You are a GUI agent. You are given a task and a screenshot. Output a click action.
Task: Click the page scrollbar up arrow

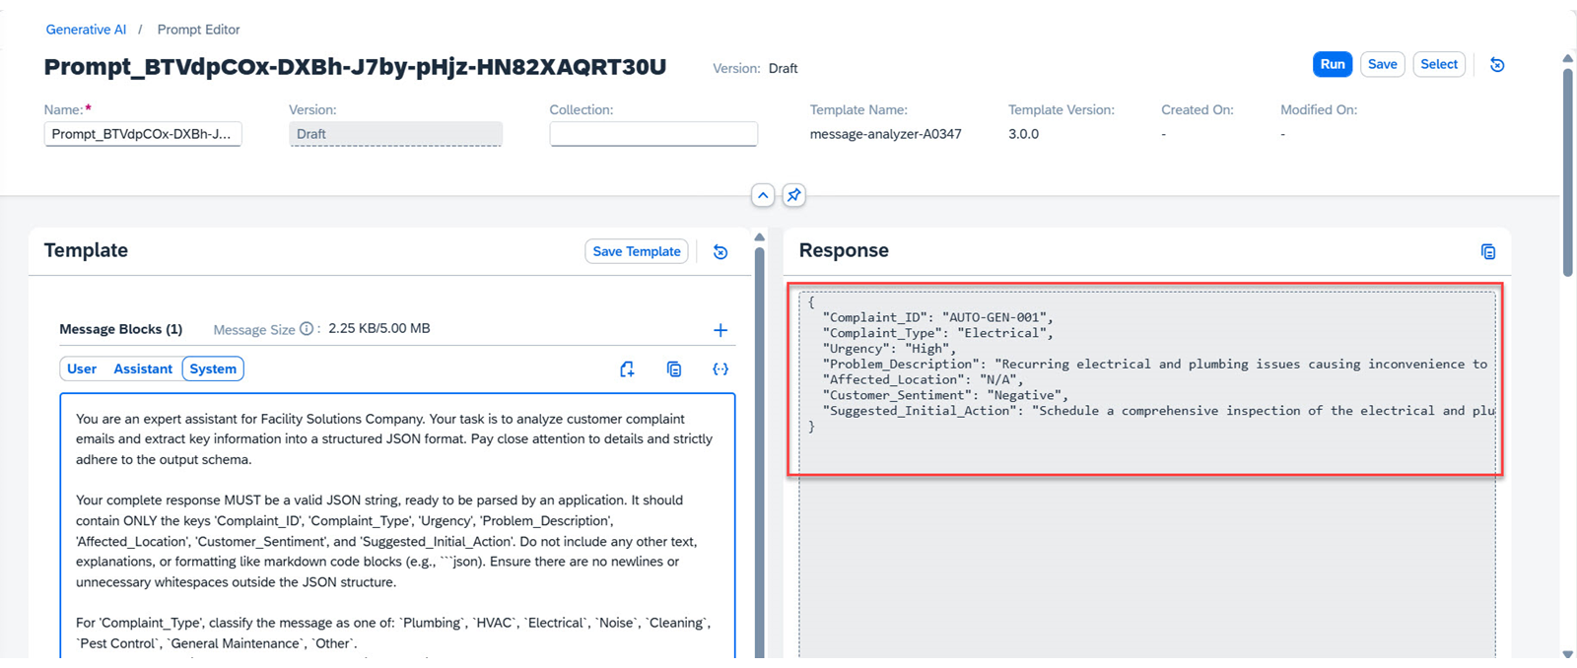(1568, 59)
